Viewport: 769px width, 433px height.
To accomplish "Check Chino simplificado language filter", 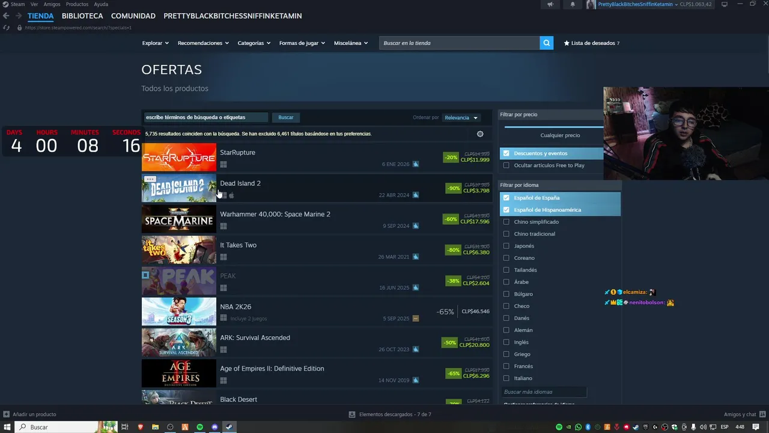I will pyautogui.click(x=506, y=222).
